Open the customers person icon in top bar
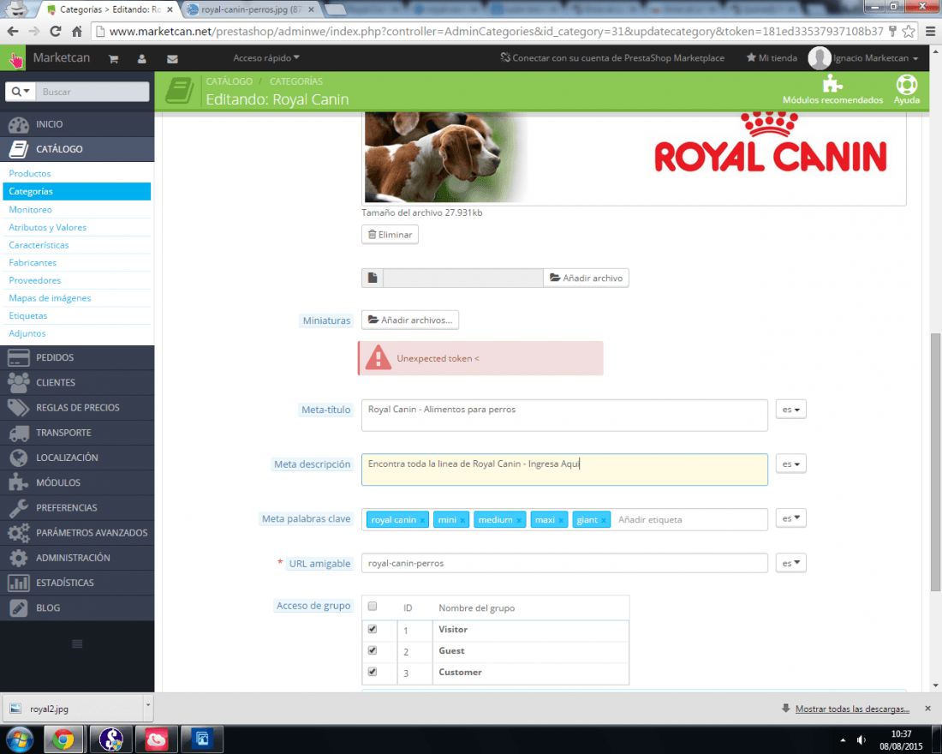 142,59
